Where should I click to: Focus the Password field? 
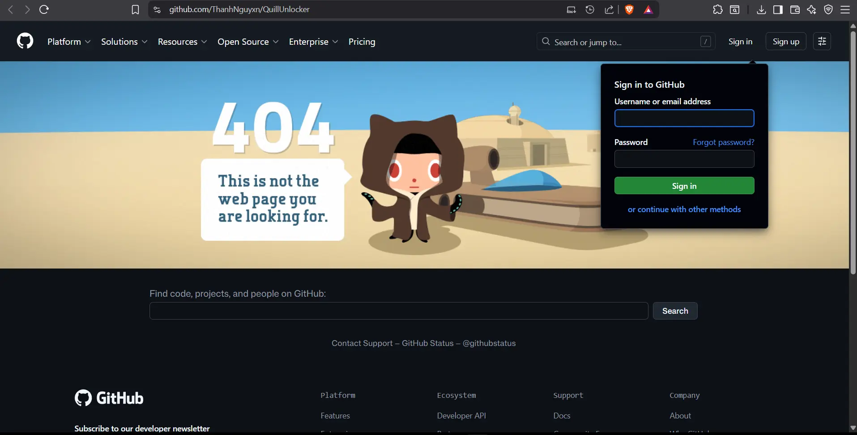[684, 159]
